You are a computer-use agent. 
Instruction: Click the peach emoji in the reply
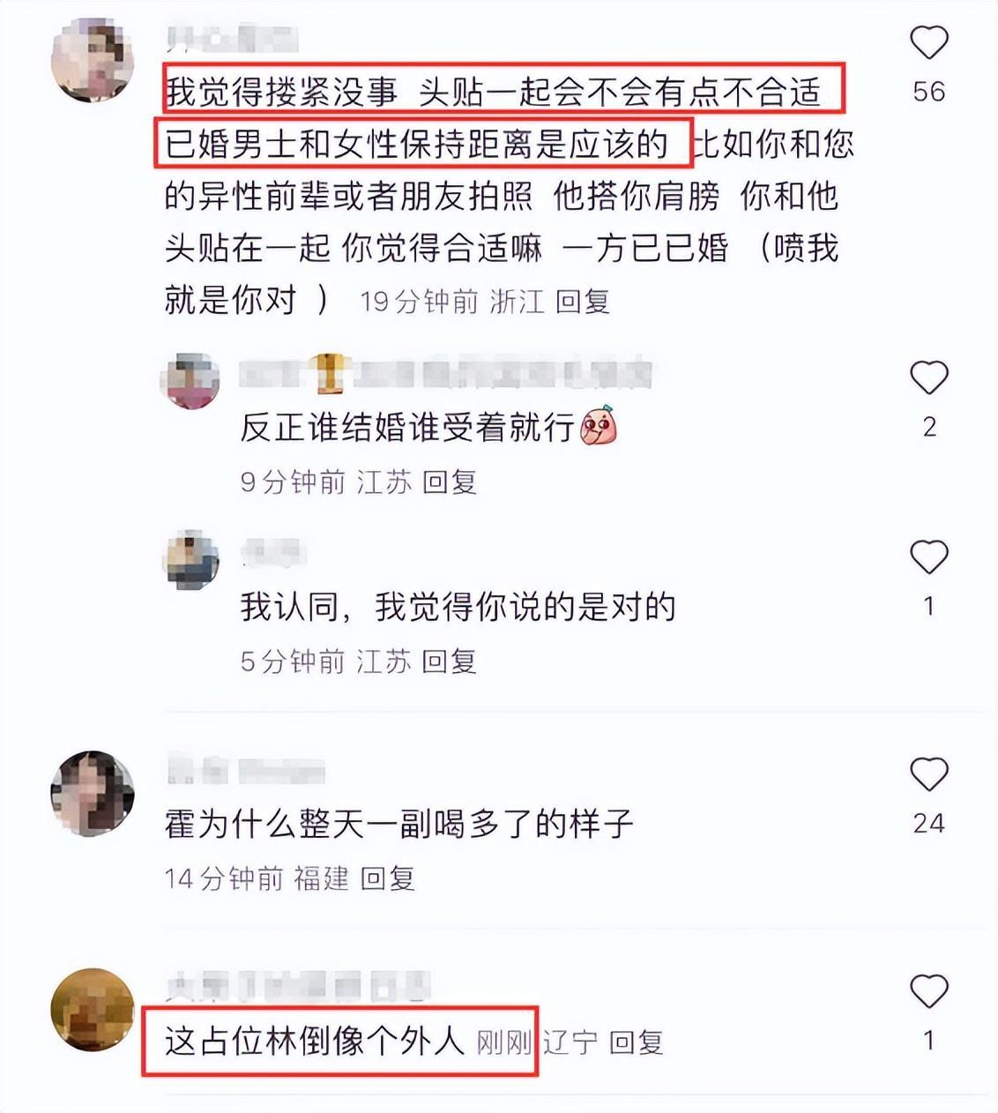(x=599, y=427)
